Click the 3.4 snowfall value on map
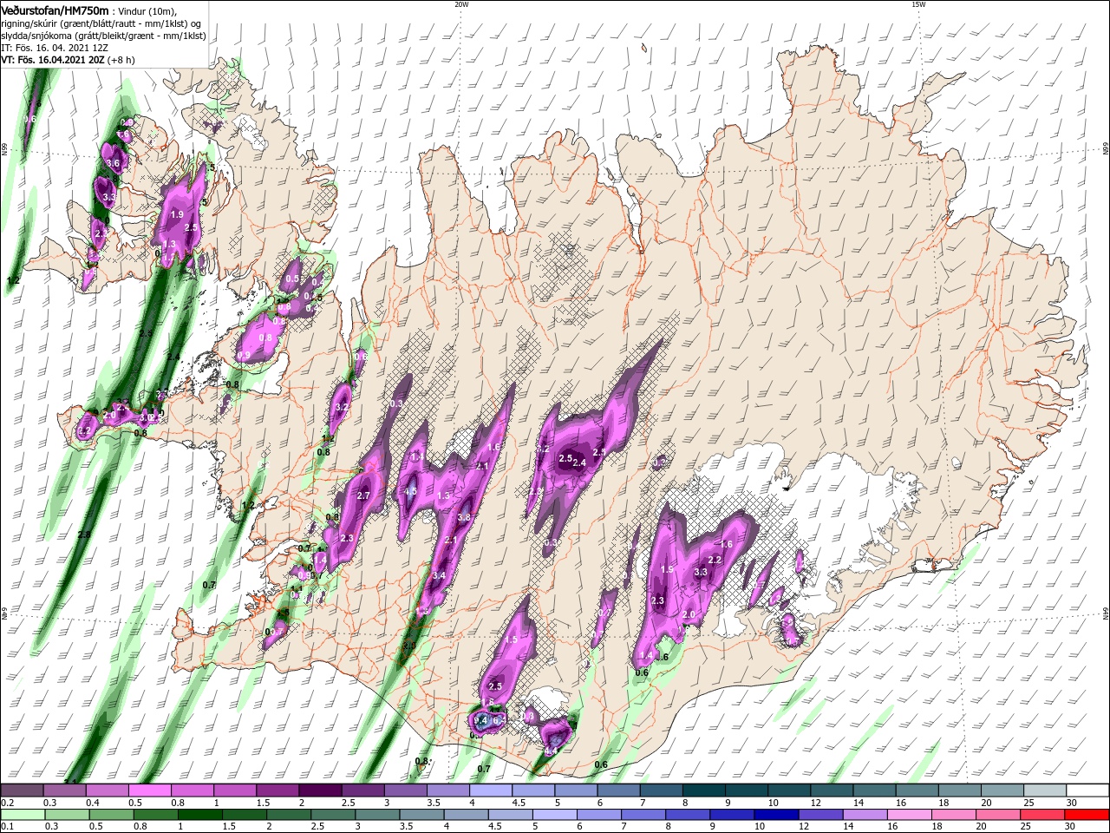 coord(439,575)
